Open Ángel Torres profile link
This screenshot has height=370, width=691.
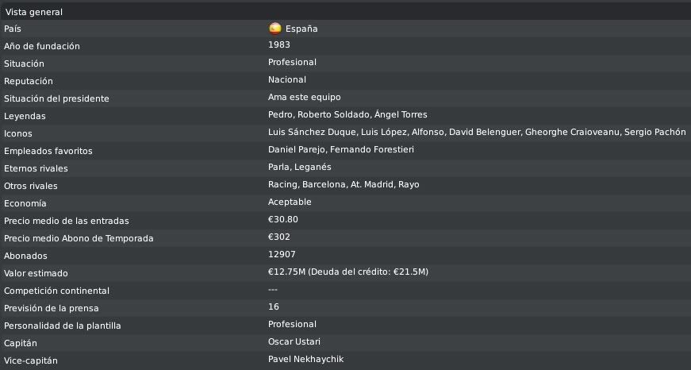[401, 114]
